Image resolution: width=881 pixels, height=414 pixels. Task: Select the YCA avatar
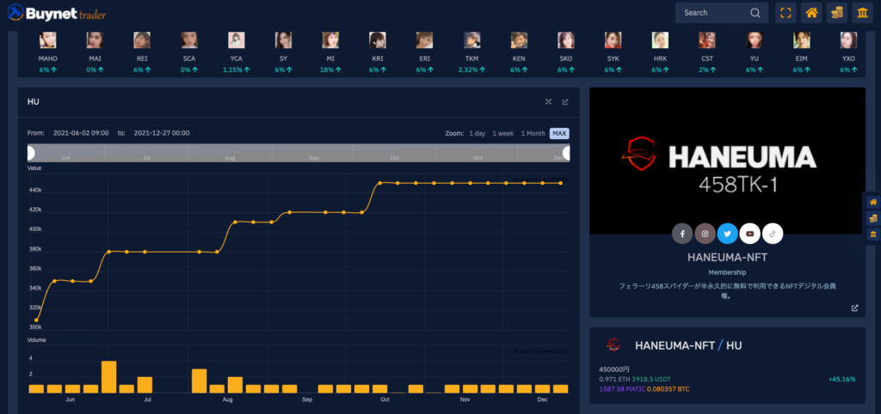click(x=237, y=40)
